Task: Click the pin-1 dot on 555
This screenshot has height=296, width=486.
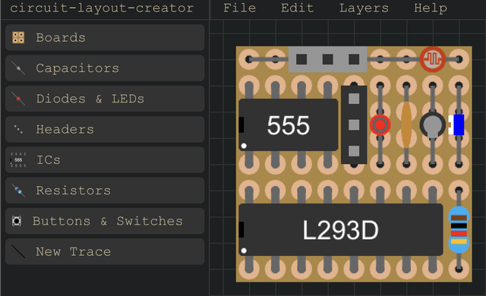Action: tap(244, 146)
